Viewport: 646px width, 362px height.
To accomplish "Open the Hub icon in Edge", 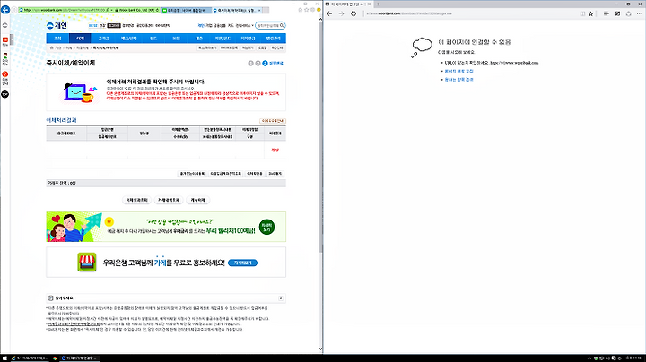I will pos(606,13).
